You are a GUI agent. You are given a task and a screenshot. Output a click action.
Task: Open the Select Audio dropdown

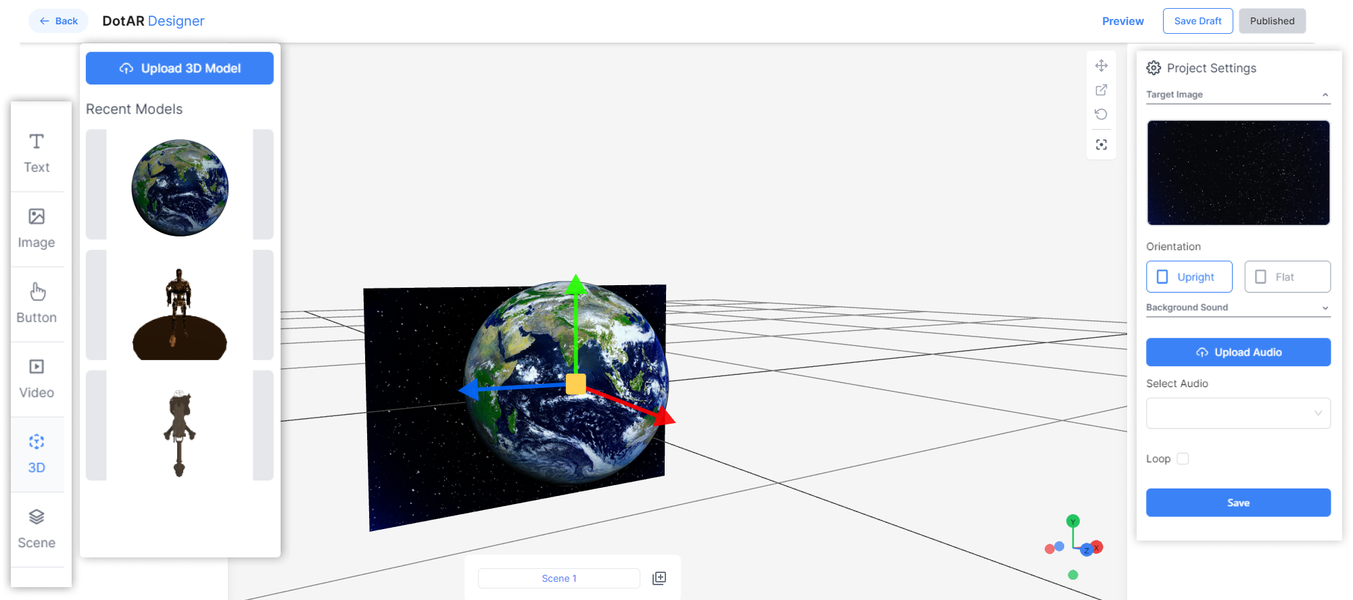click(1237, 413)
